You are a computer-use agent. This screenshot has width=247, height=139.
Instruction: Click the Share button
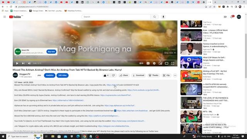[124, 75]
